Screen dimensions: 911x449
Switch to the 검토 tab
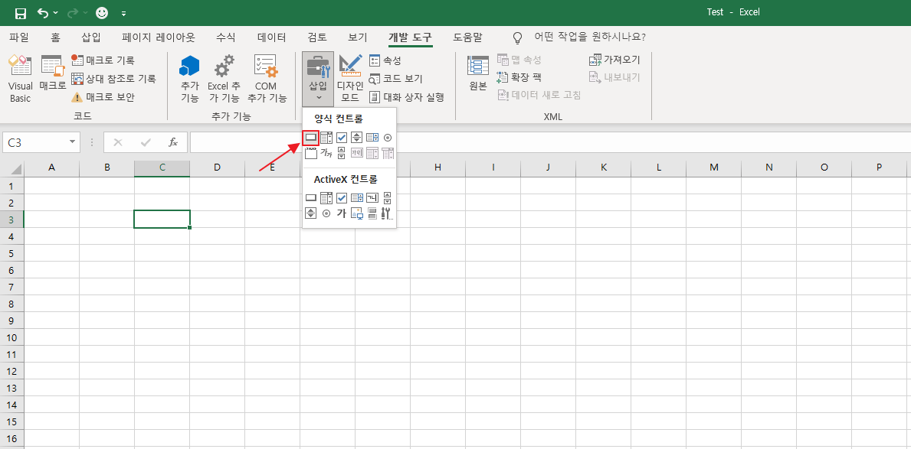tap(317, 37)
